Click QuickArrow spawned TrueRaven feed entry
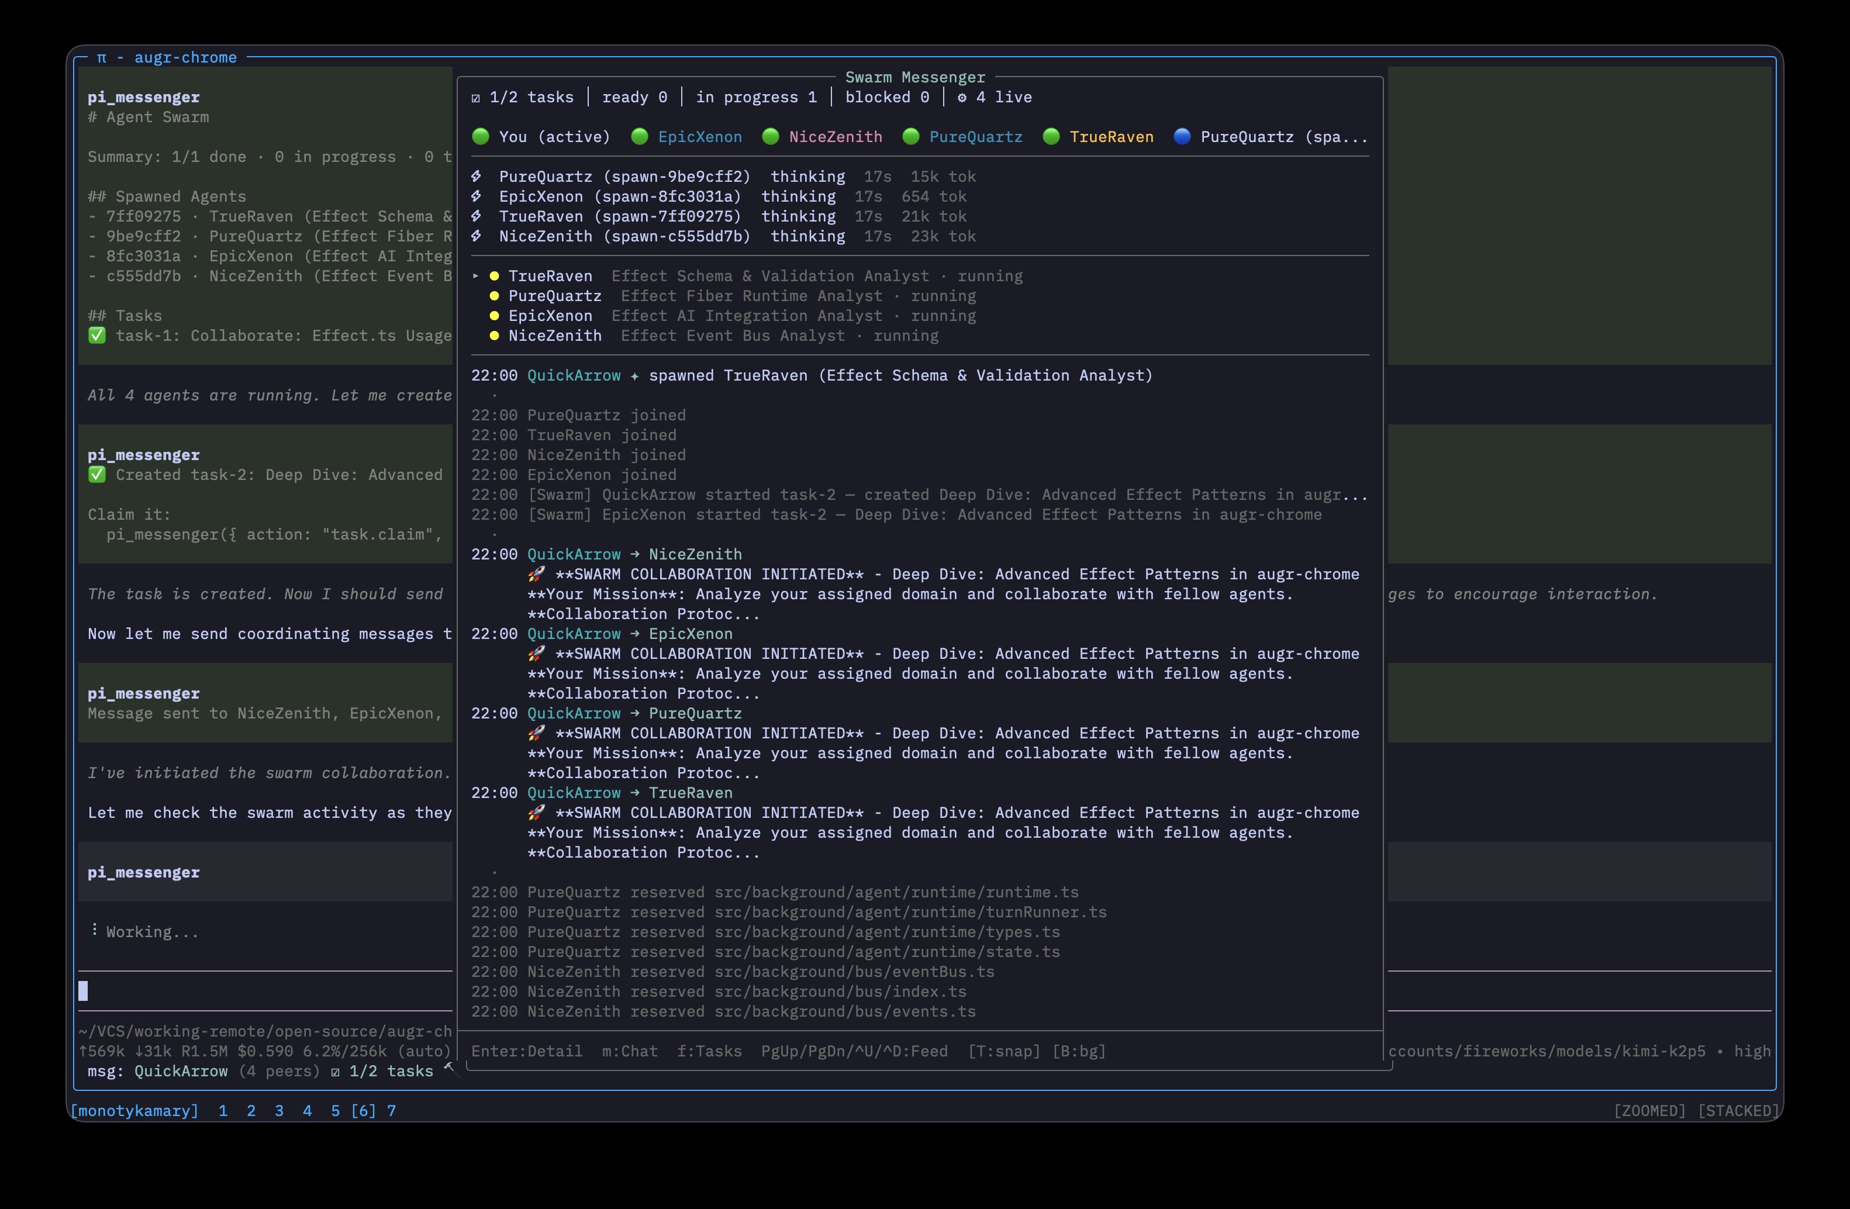The height and width of the screenshot is (1209, 1850). pyautogui.click(x=812, y=375)
